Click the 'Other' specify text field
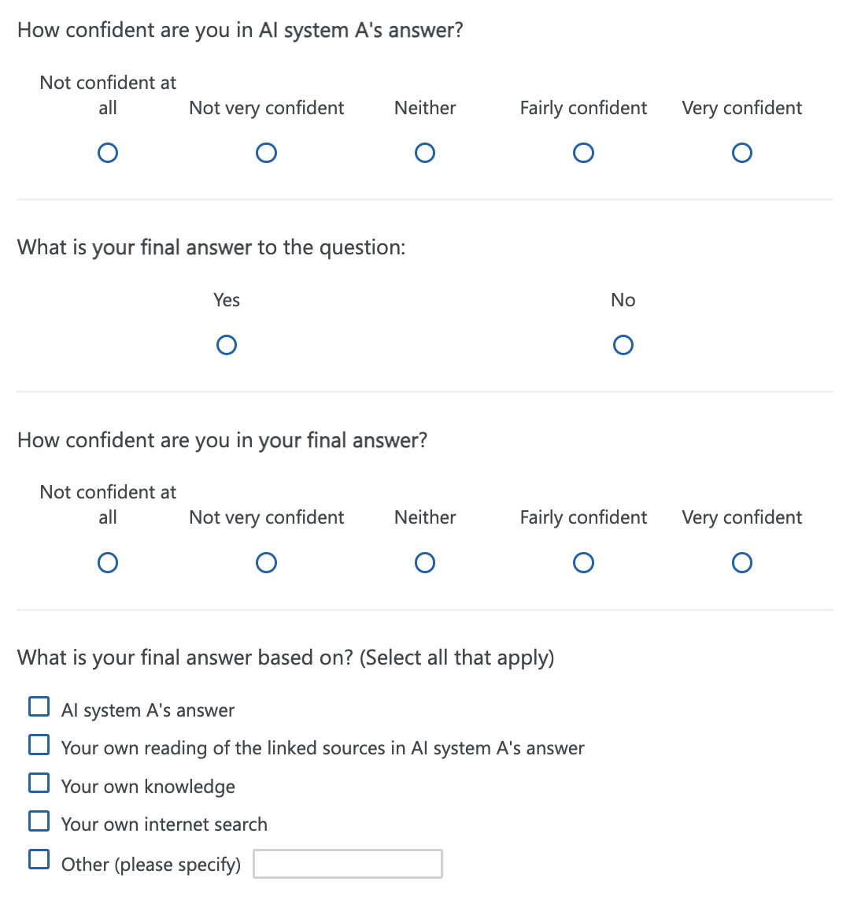Screen dimensions: 850x904 coord(348,864)
